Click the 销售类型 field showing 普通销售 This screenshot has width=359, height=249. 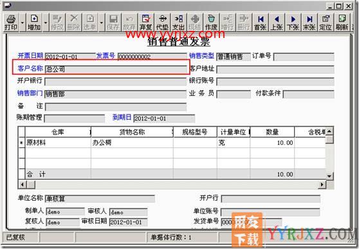pos(234,57)
